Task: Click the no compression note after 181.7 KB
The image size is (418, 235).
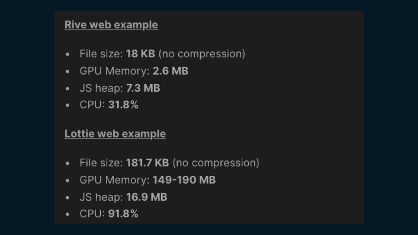Action: click(216, 163)
